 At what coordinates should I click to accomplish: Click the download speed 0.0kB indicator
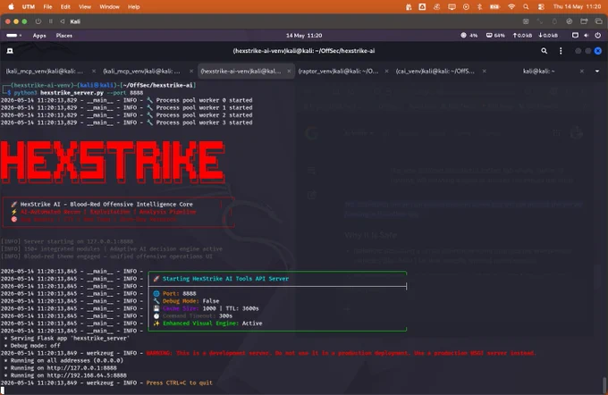pos(548,35)
